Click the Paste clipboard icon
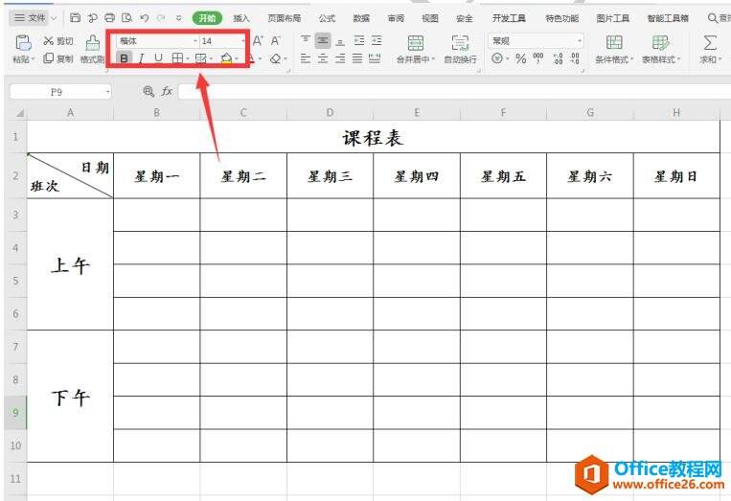Screen dimensions: 731x501 [23, 42]
